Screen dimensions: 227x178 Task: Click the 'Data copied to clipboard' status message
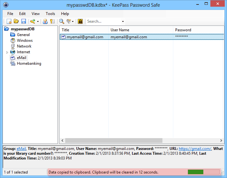(x=103, y=172)
